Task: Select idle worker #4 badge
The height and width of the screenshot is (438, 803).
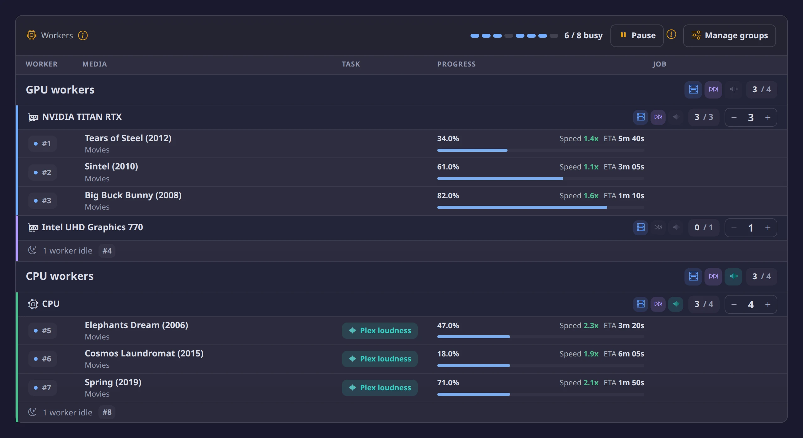Action: pos(107,251)
